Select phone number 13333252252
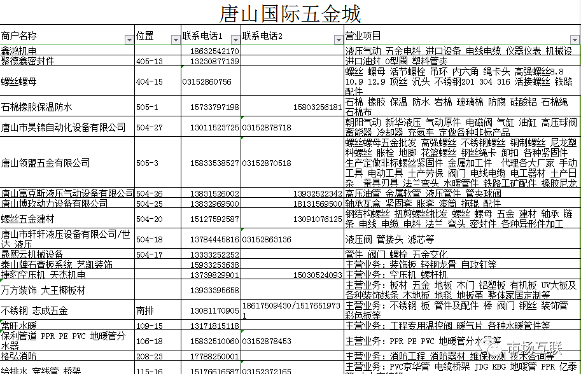The image size is (581, 374). [x=211, y=254]
